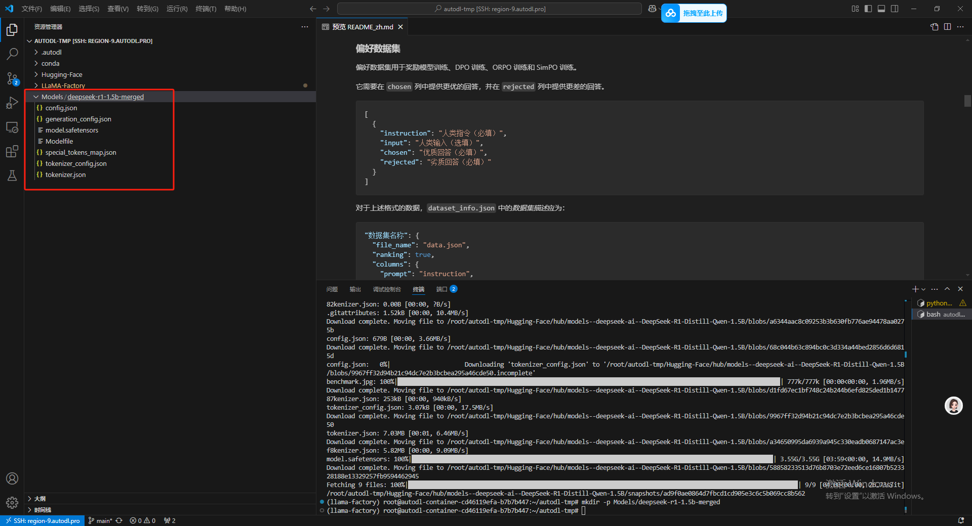Expand the 时间线 timeline section
The width and height of the screenshot is (972, 526).
tap(170, 510)
